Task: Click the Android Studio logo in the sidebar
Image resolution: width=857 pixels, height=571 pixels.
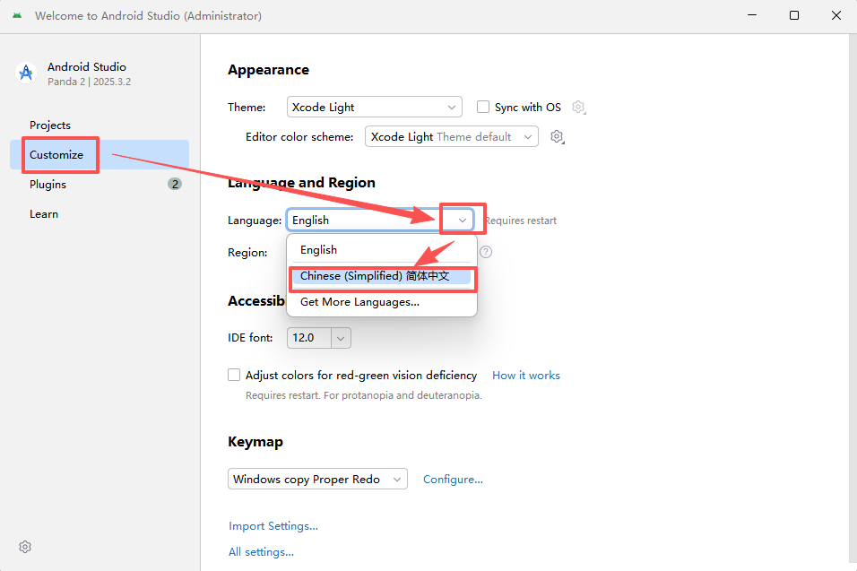Action: coord(26,73)
